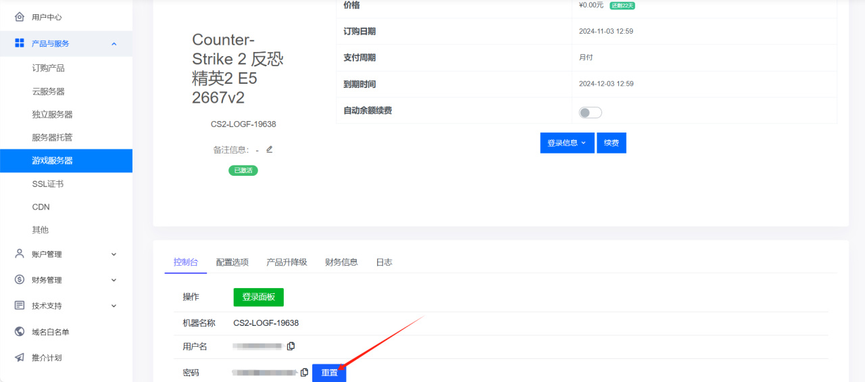The height and width of the screenshot is (382, 865).
Task: Switch to the 控制台 tab
Action: coord(186,262)
